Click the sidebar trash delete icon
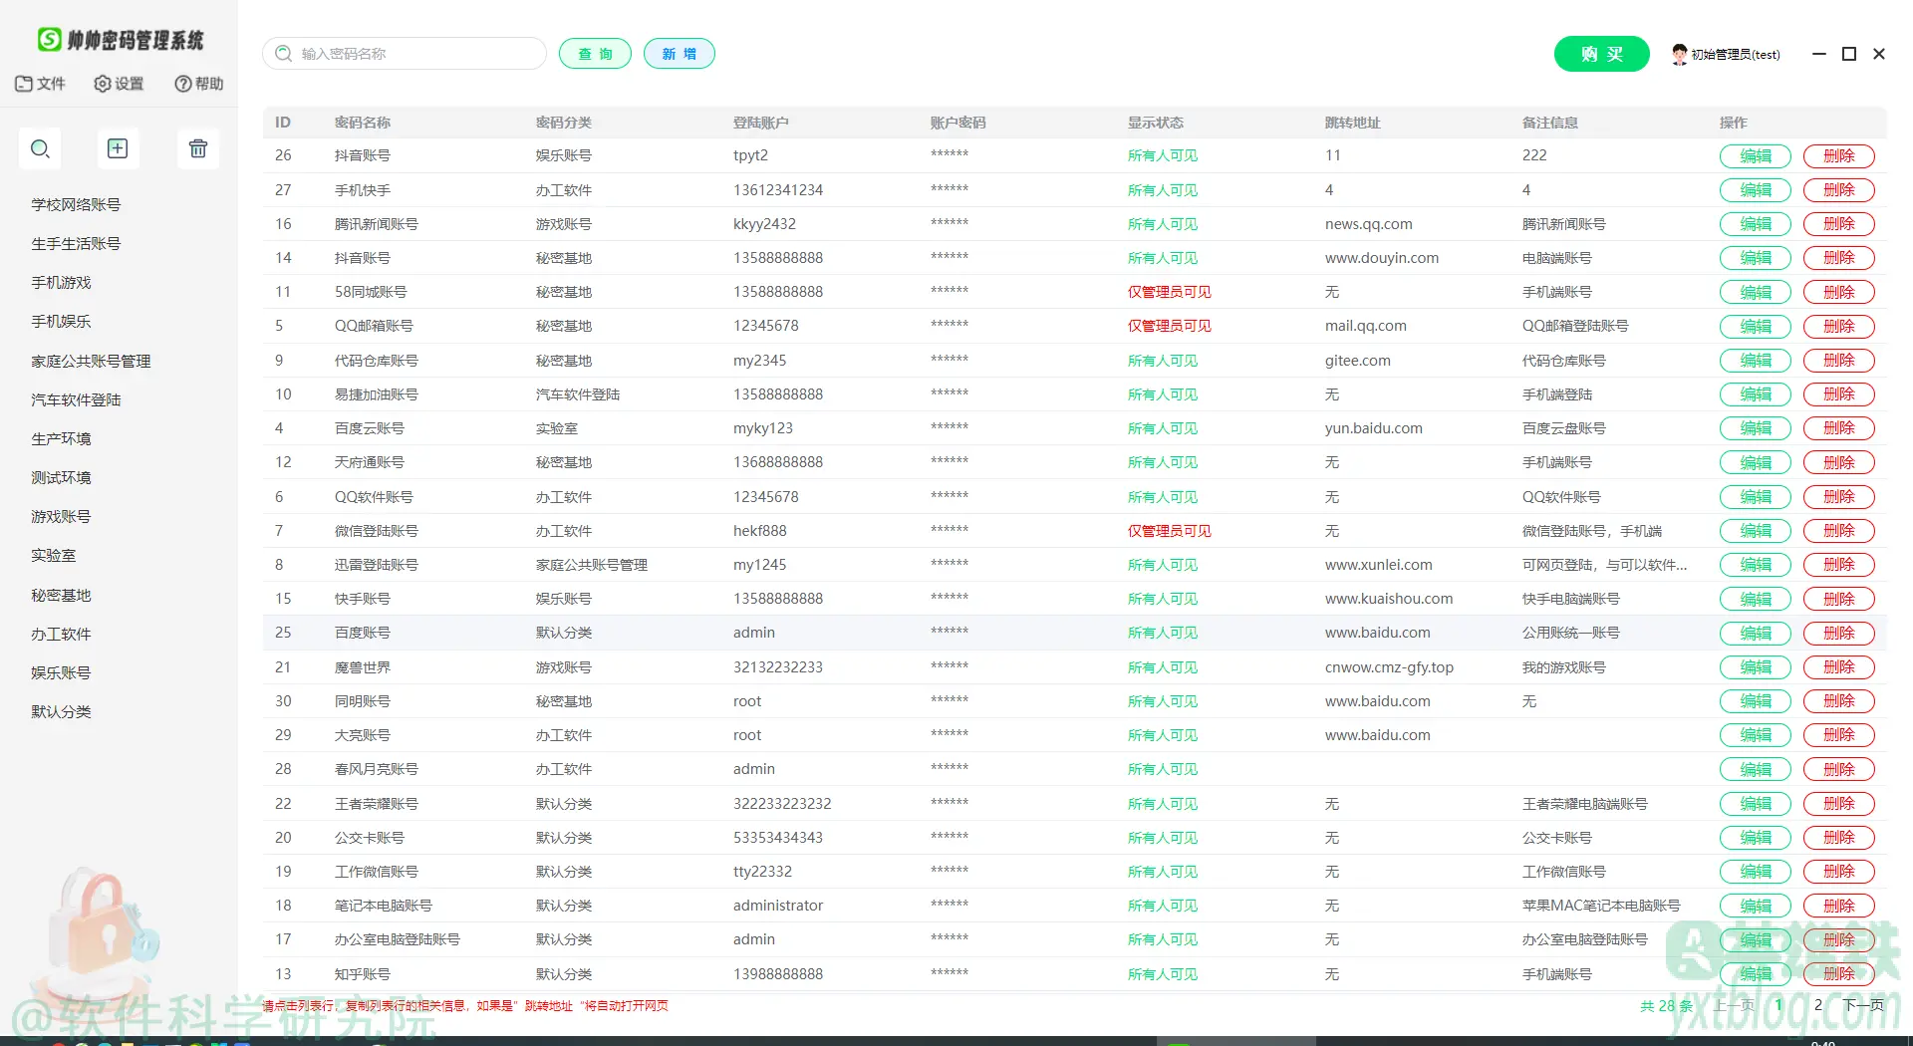Screen dimensions: 1913x1046 (x=198, y=148)
